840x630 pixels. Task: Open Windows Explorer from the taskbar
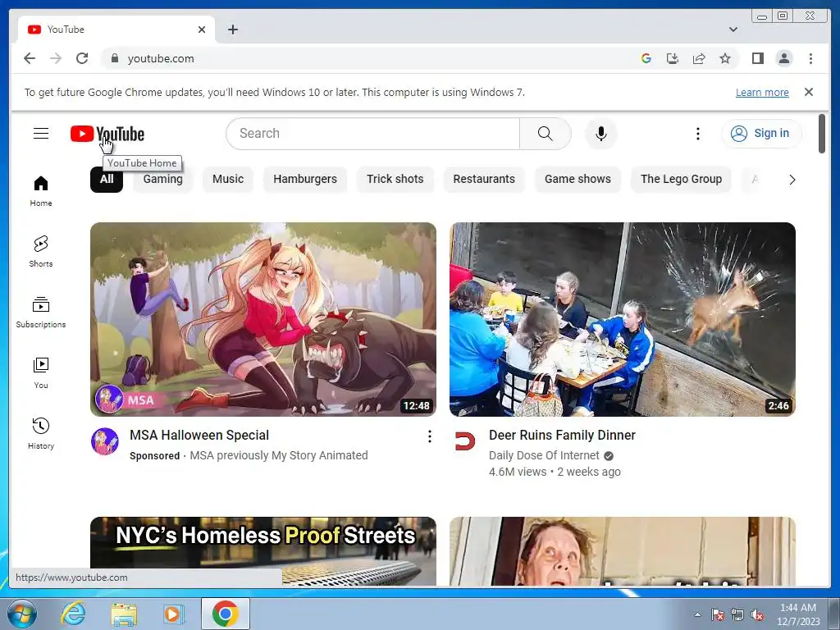pos(124,614)
